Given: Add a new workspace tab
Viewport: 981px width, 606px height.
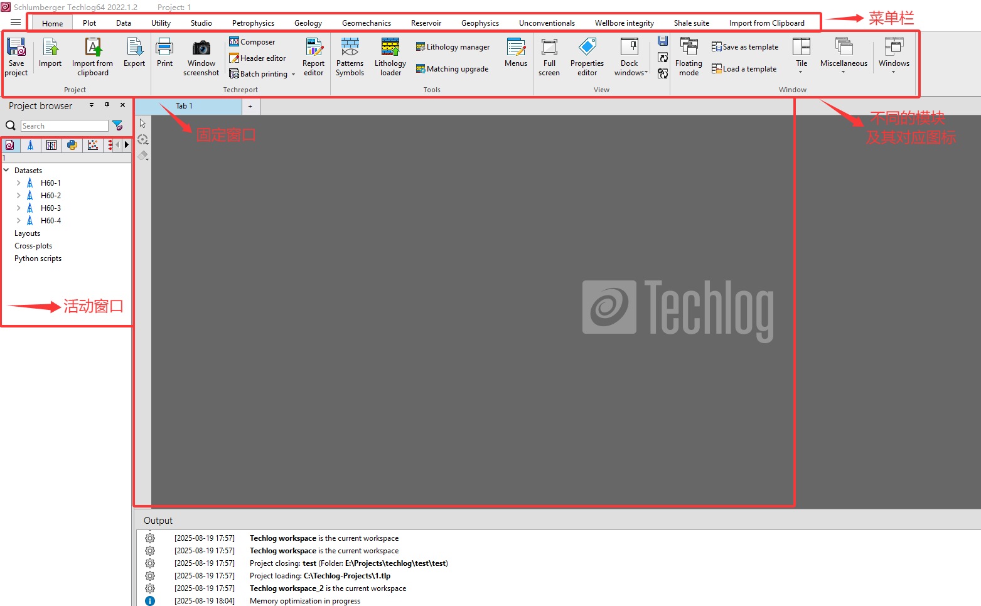Looking at the screenshot, I should (x=250, y=106).
